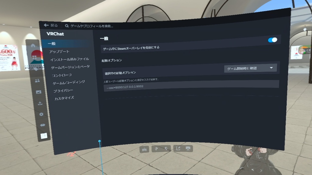Click the panel dock icon with the up chevron
This screenshot has height=175, width=312.
pos(188,148)
